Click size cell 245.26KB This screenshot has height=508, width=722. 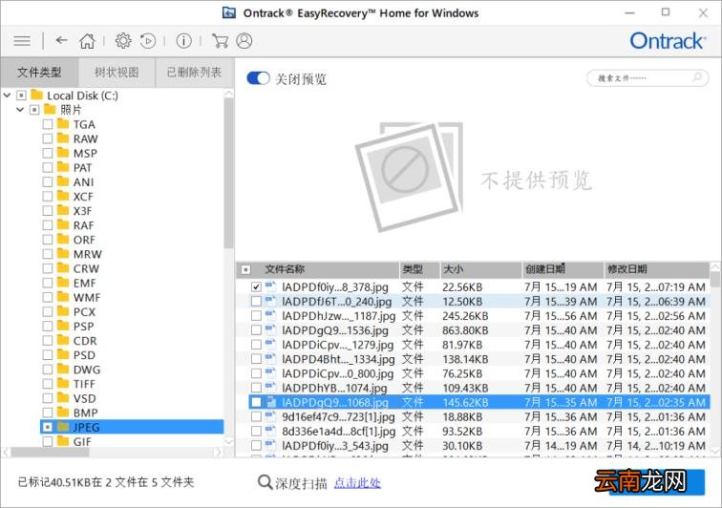click(465, 316)
